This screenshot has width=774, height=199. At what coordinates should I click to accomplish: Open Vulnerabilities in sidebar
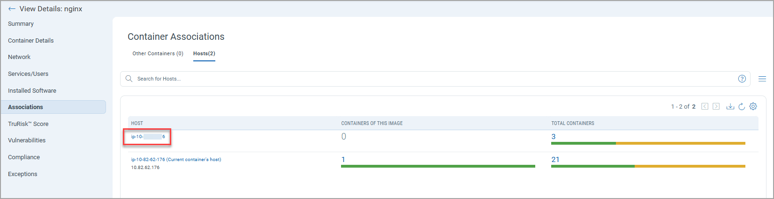(x=27, y=140)
